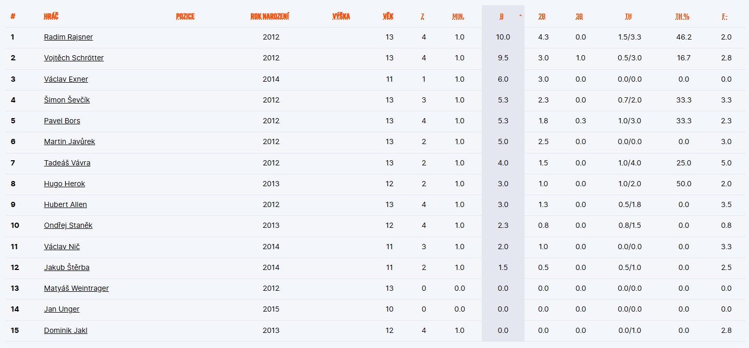Viewport: 749px width, 348px height.
Task: Sort by the TH % column header
Action: 682,17
